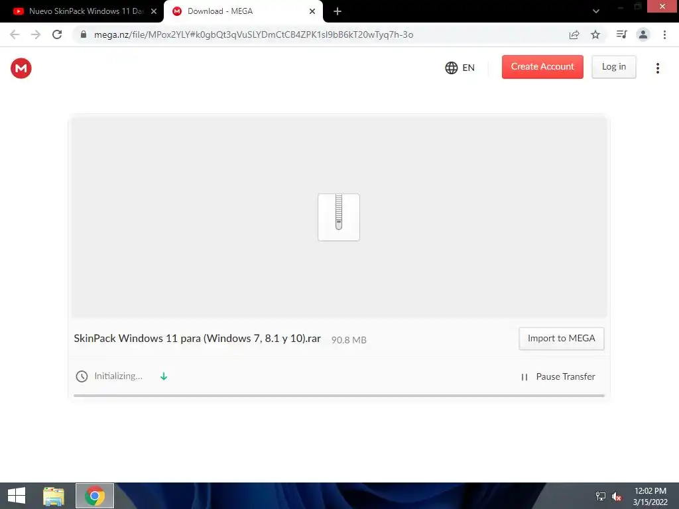The height and width of the screenshot is (509, 679).
Task: Click the Import to MEGA button
Action: point(561,339)
